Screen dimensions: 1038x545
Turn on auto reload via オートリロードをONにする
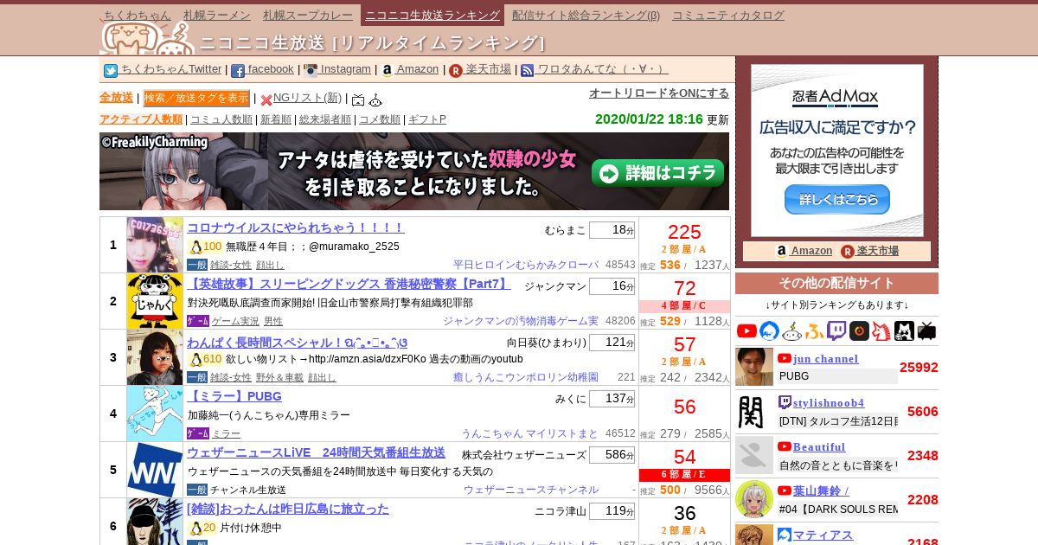(659, 93)
